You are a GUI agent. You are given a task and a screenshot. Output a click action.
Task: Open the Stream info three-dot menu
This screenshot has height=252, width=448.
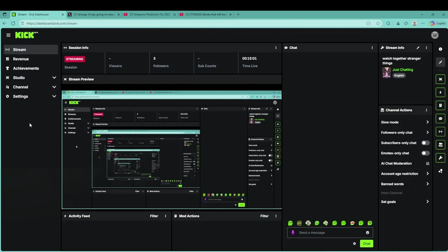coord(426,48)
